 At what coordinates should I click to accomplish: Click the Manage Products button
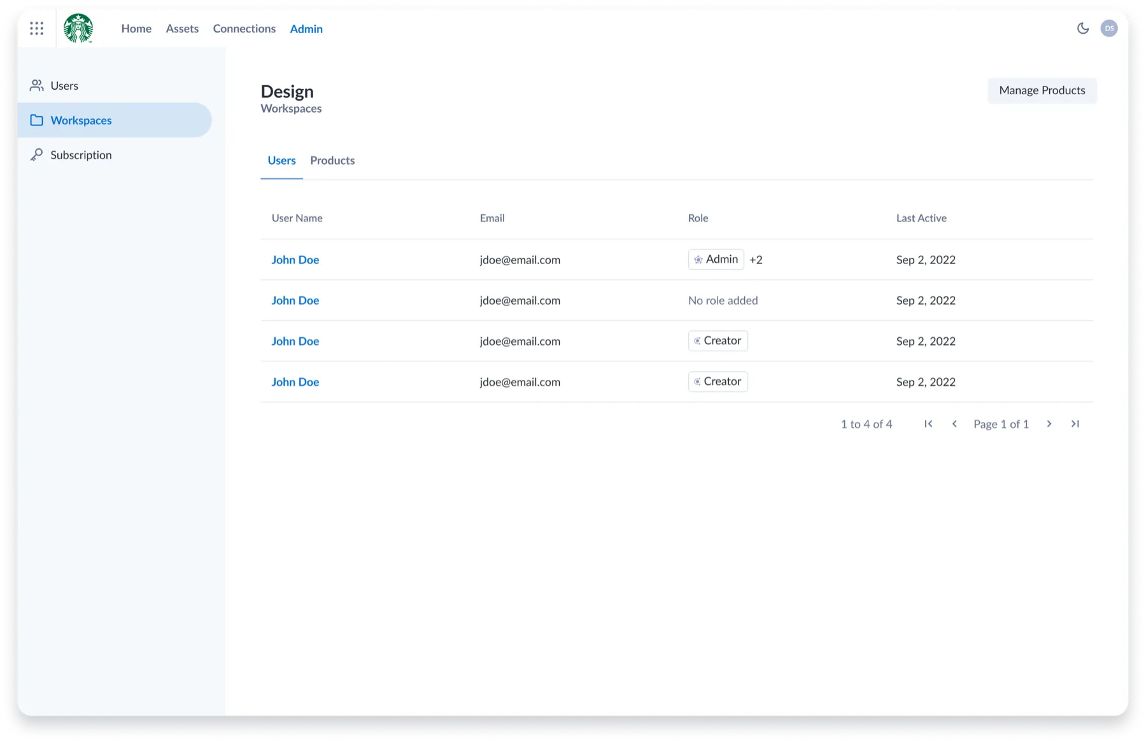1042,90
